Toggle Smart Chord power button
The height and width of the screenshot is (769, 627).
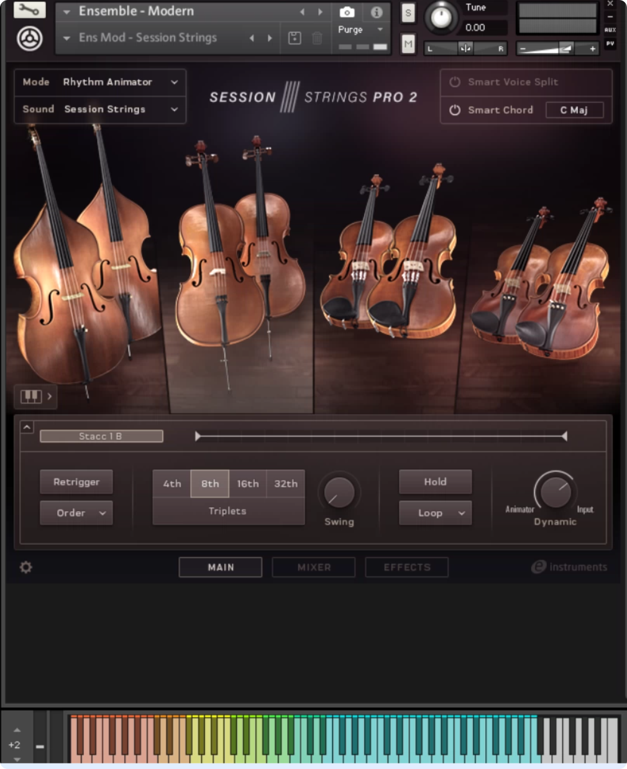455,110
